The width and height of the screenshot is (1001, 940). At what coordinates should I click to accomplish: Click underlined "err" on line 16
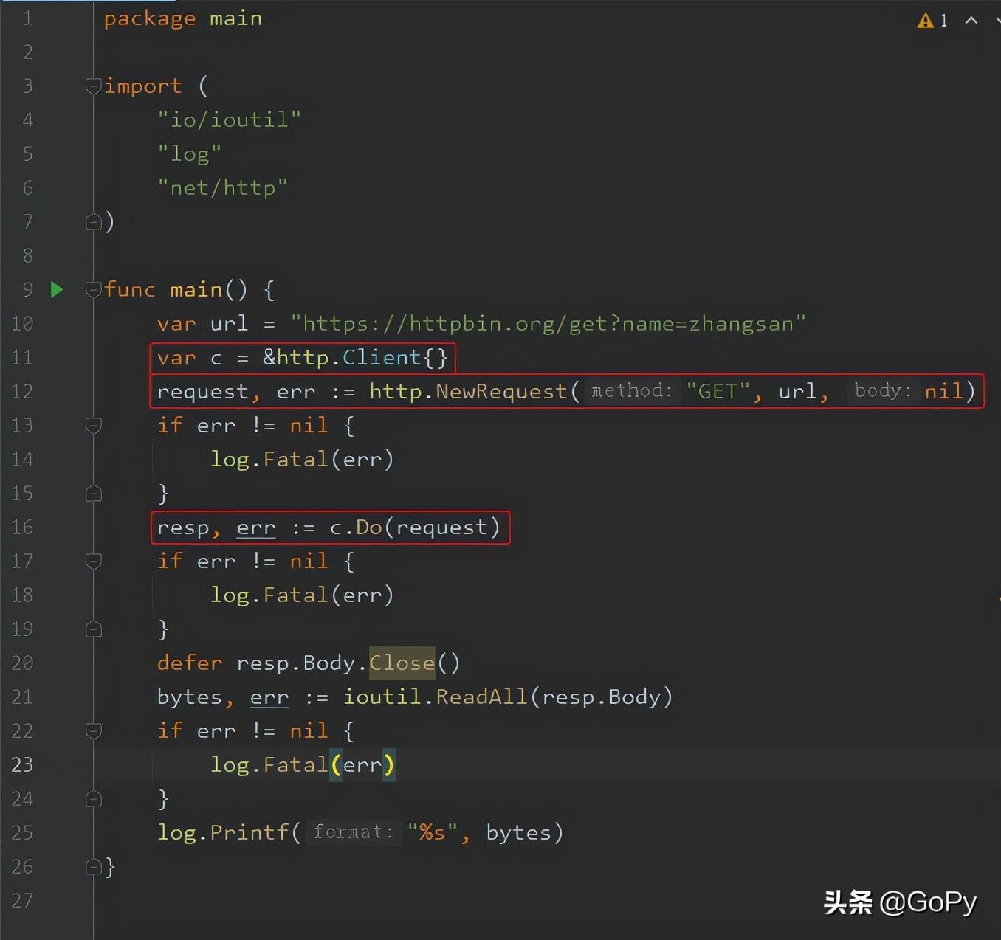[256, 527]
